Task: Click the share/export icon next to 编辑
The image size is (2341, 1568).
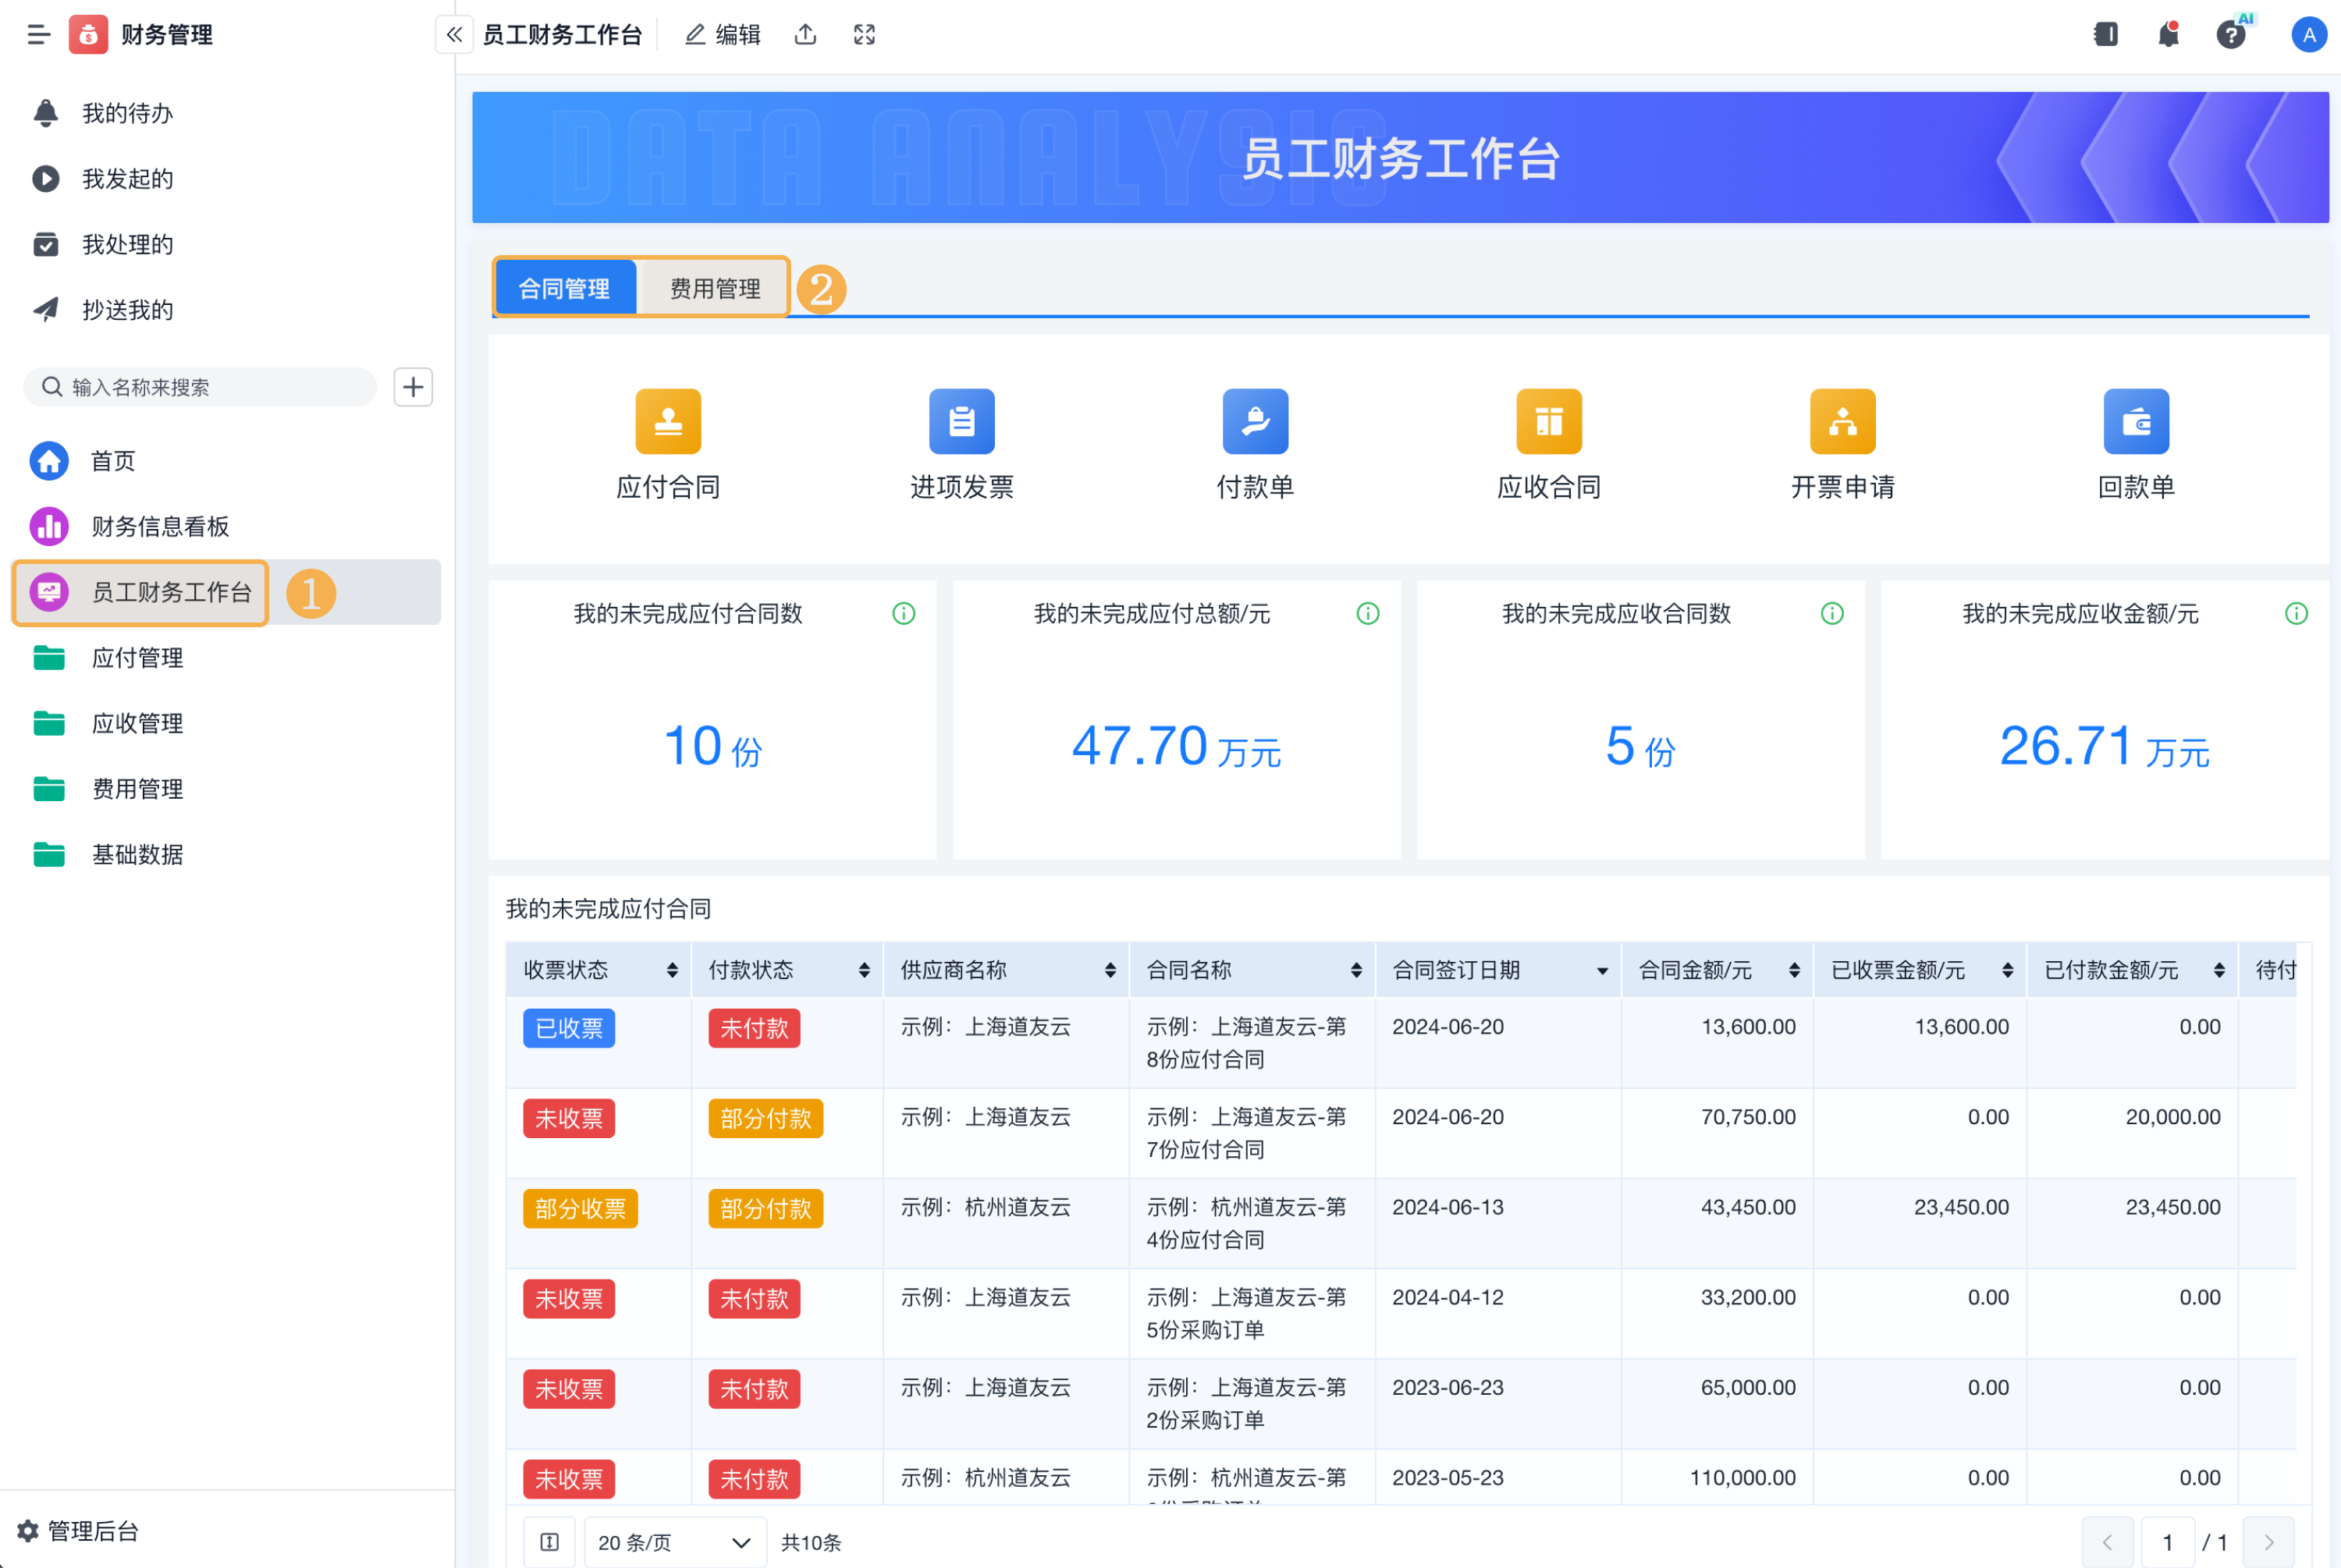Action: coord(805,35)
